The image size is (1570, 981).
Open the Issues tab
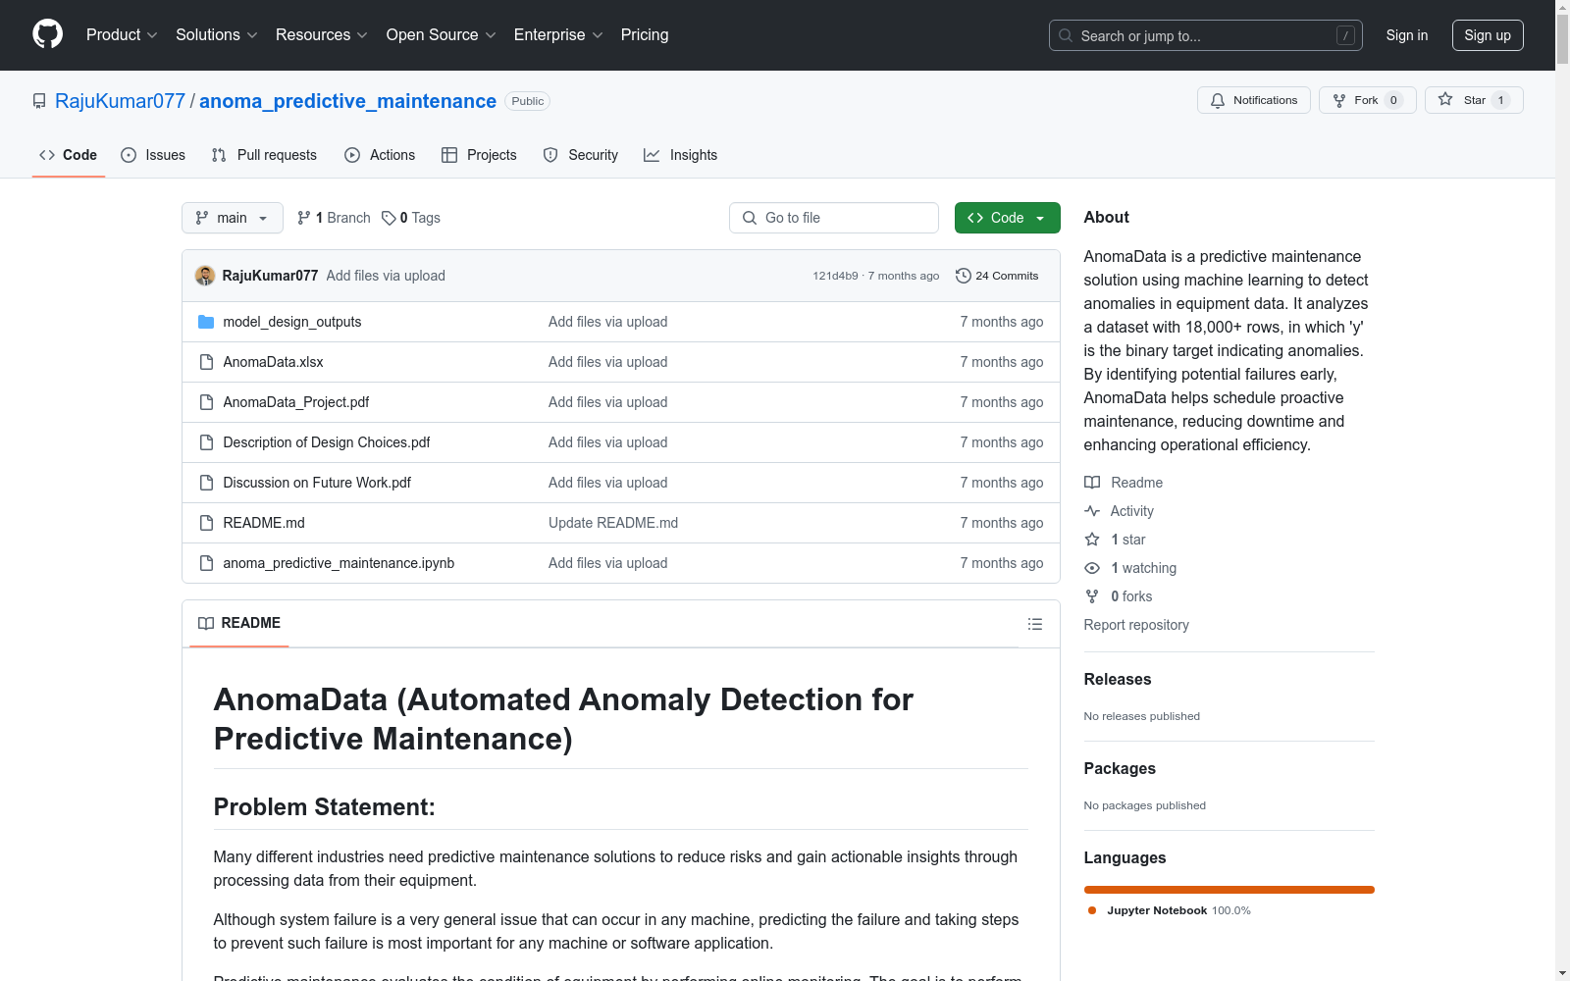point(153,155)
